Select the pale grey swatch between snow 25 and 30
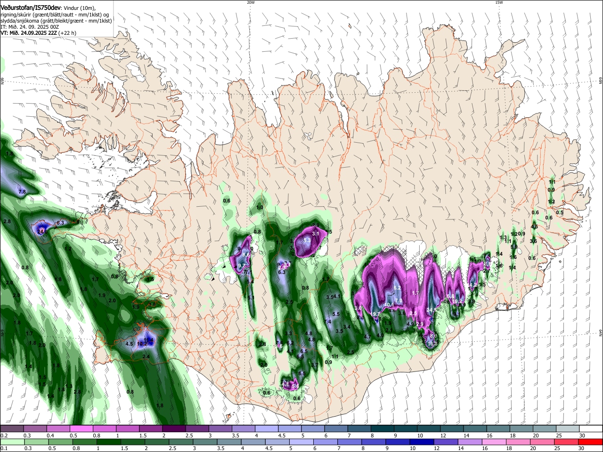This screenshot has height=452, width=603. [567, 429]
